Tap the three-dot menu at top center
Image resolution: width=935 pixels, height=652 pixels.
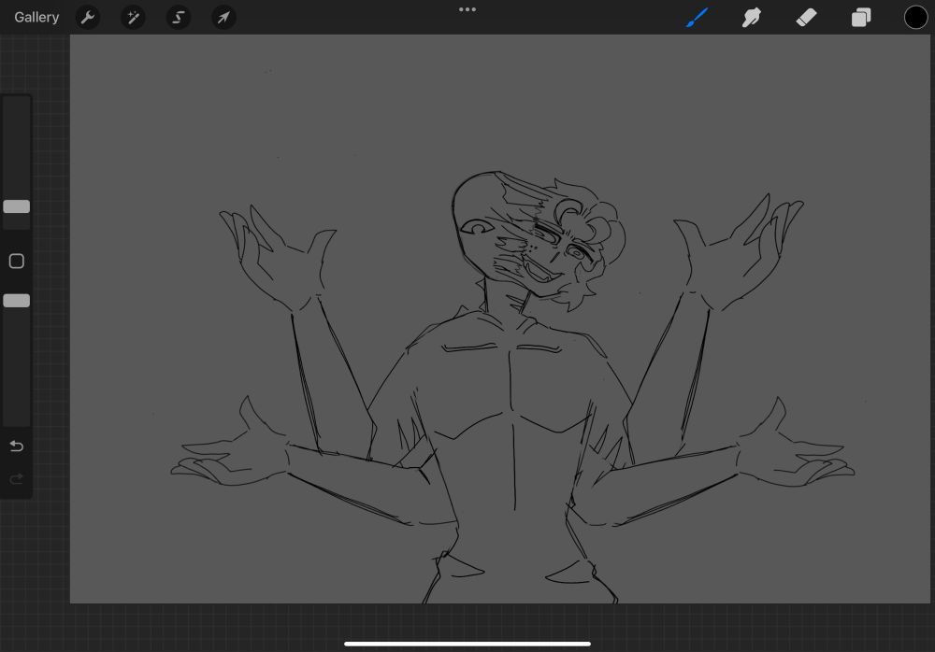(467, 9)
